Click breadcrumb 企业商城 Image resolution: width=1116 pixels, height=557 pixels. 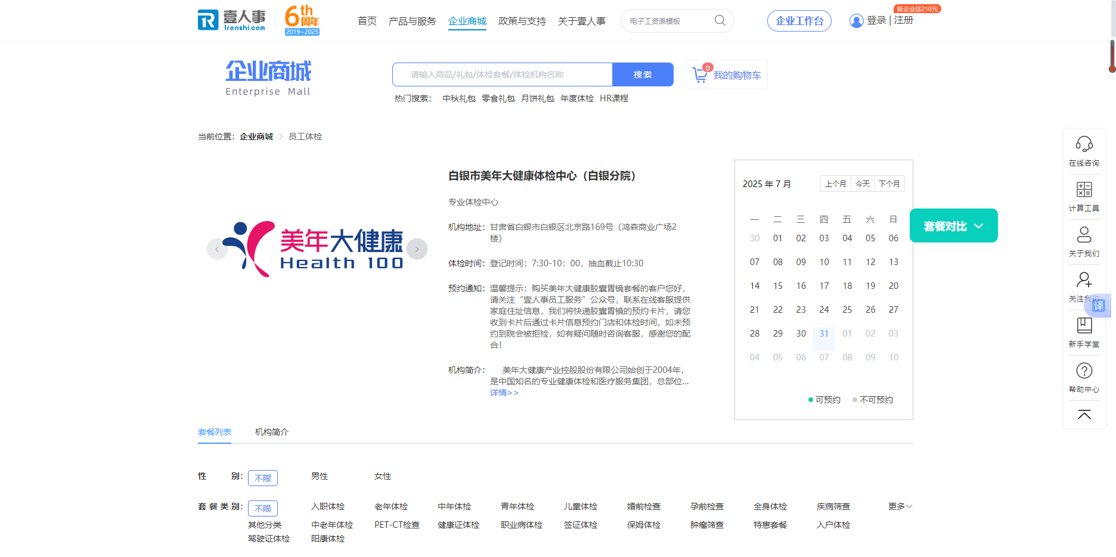coord(256,136)
